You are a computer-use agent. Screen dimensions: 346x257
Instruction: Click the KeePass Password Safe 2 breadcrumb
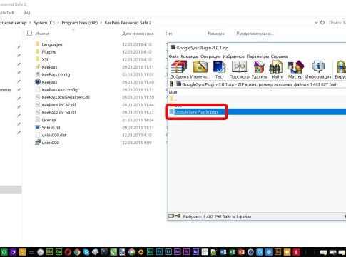tap(128, 23)
